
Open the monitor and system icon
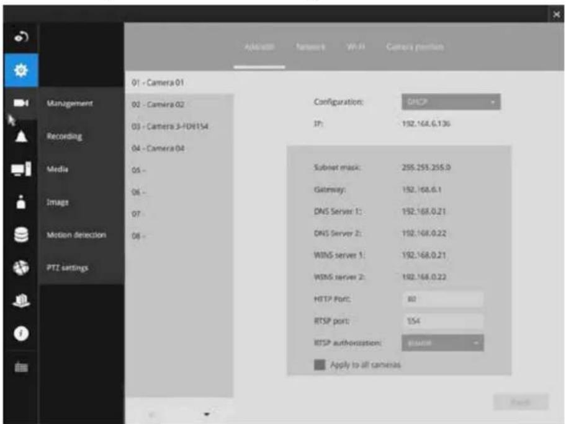[21, 169]
